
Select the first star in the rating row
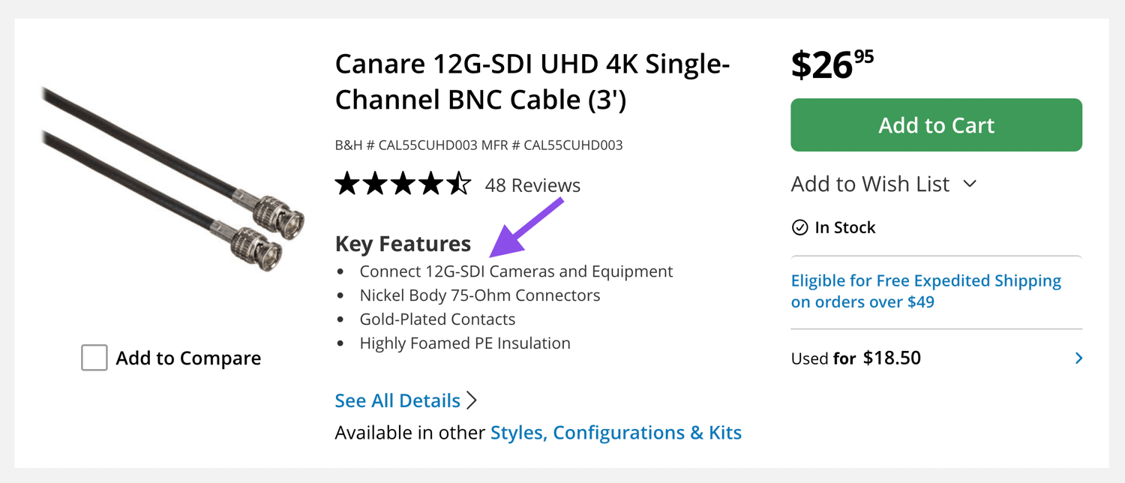[347, 183]
